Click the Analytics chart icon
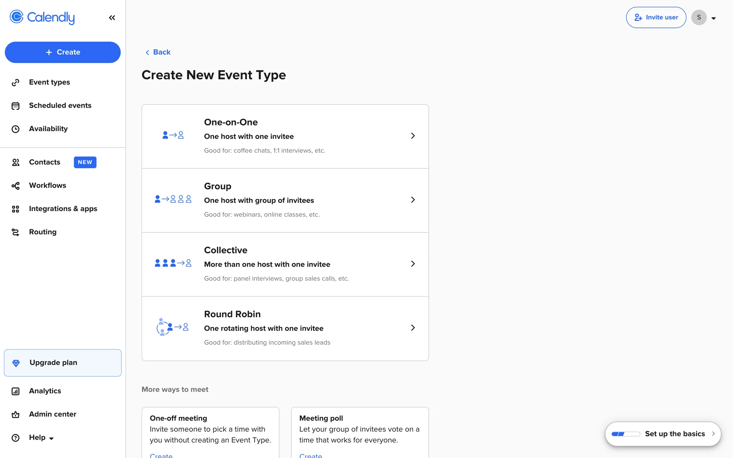 click(15, 391)
